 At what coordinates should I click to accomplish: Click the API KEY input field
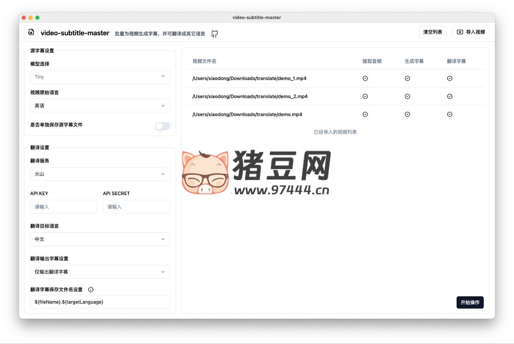pos(64,207)
